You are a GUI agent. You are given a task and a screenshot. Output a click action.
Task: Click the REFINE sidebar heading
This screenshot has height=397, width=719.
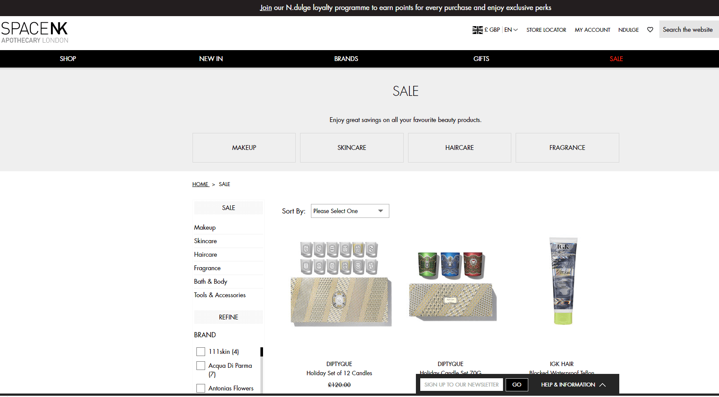coord(229,317)
